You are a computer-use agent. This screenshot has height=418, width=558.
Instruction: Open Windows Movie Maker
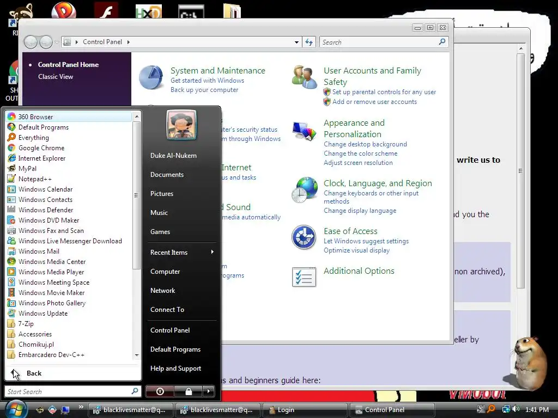pyautogui.click(x=68, y=292)
